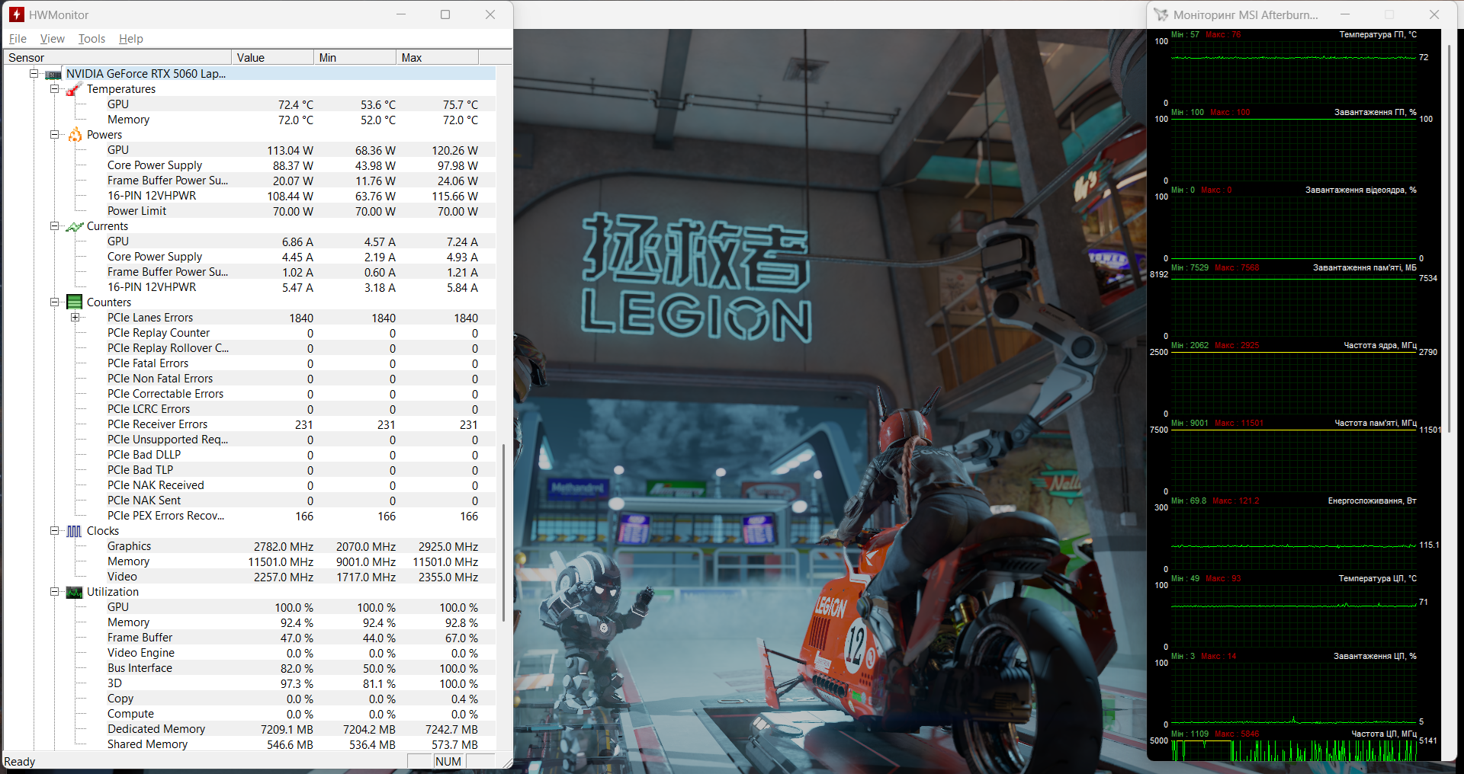
Task: Collapse the Counters group
Action: click(x=54, y=302)
